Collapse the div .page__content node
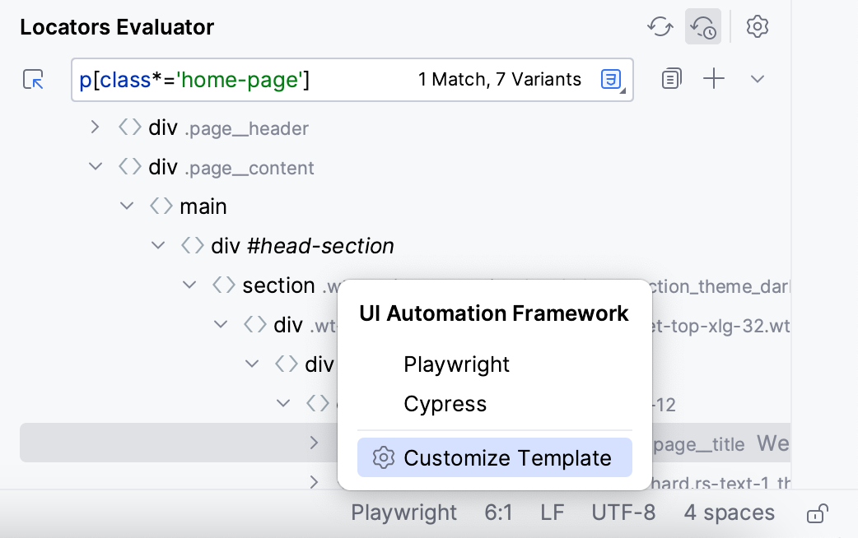Image resolution: width=858 pixels, height=538 pixels. [x=96, y=166]
